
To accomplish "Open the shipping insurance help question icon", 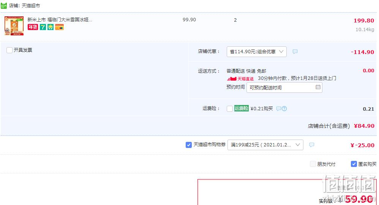I will (284, 109).
